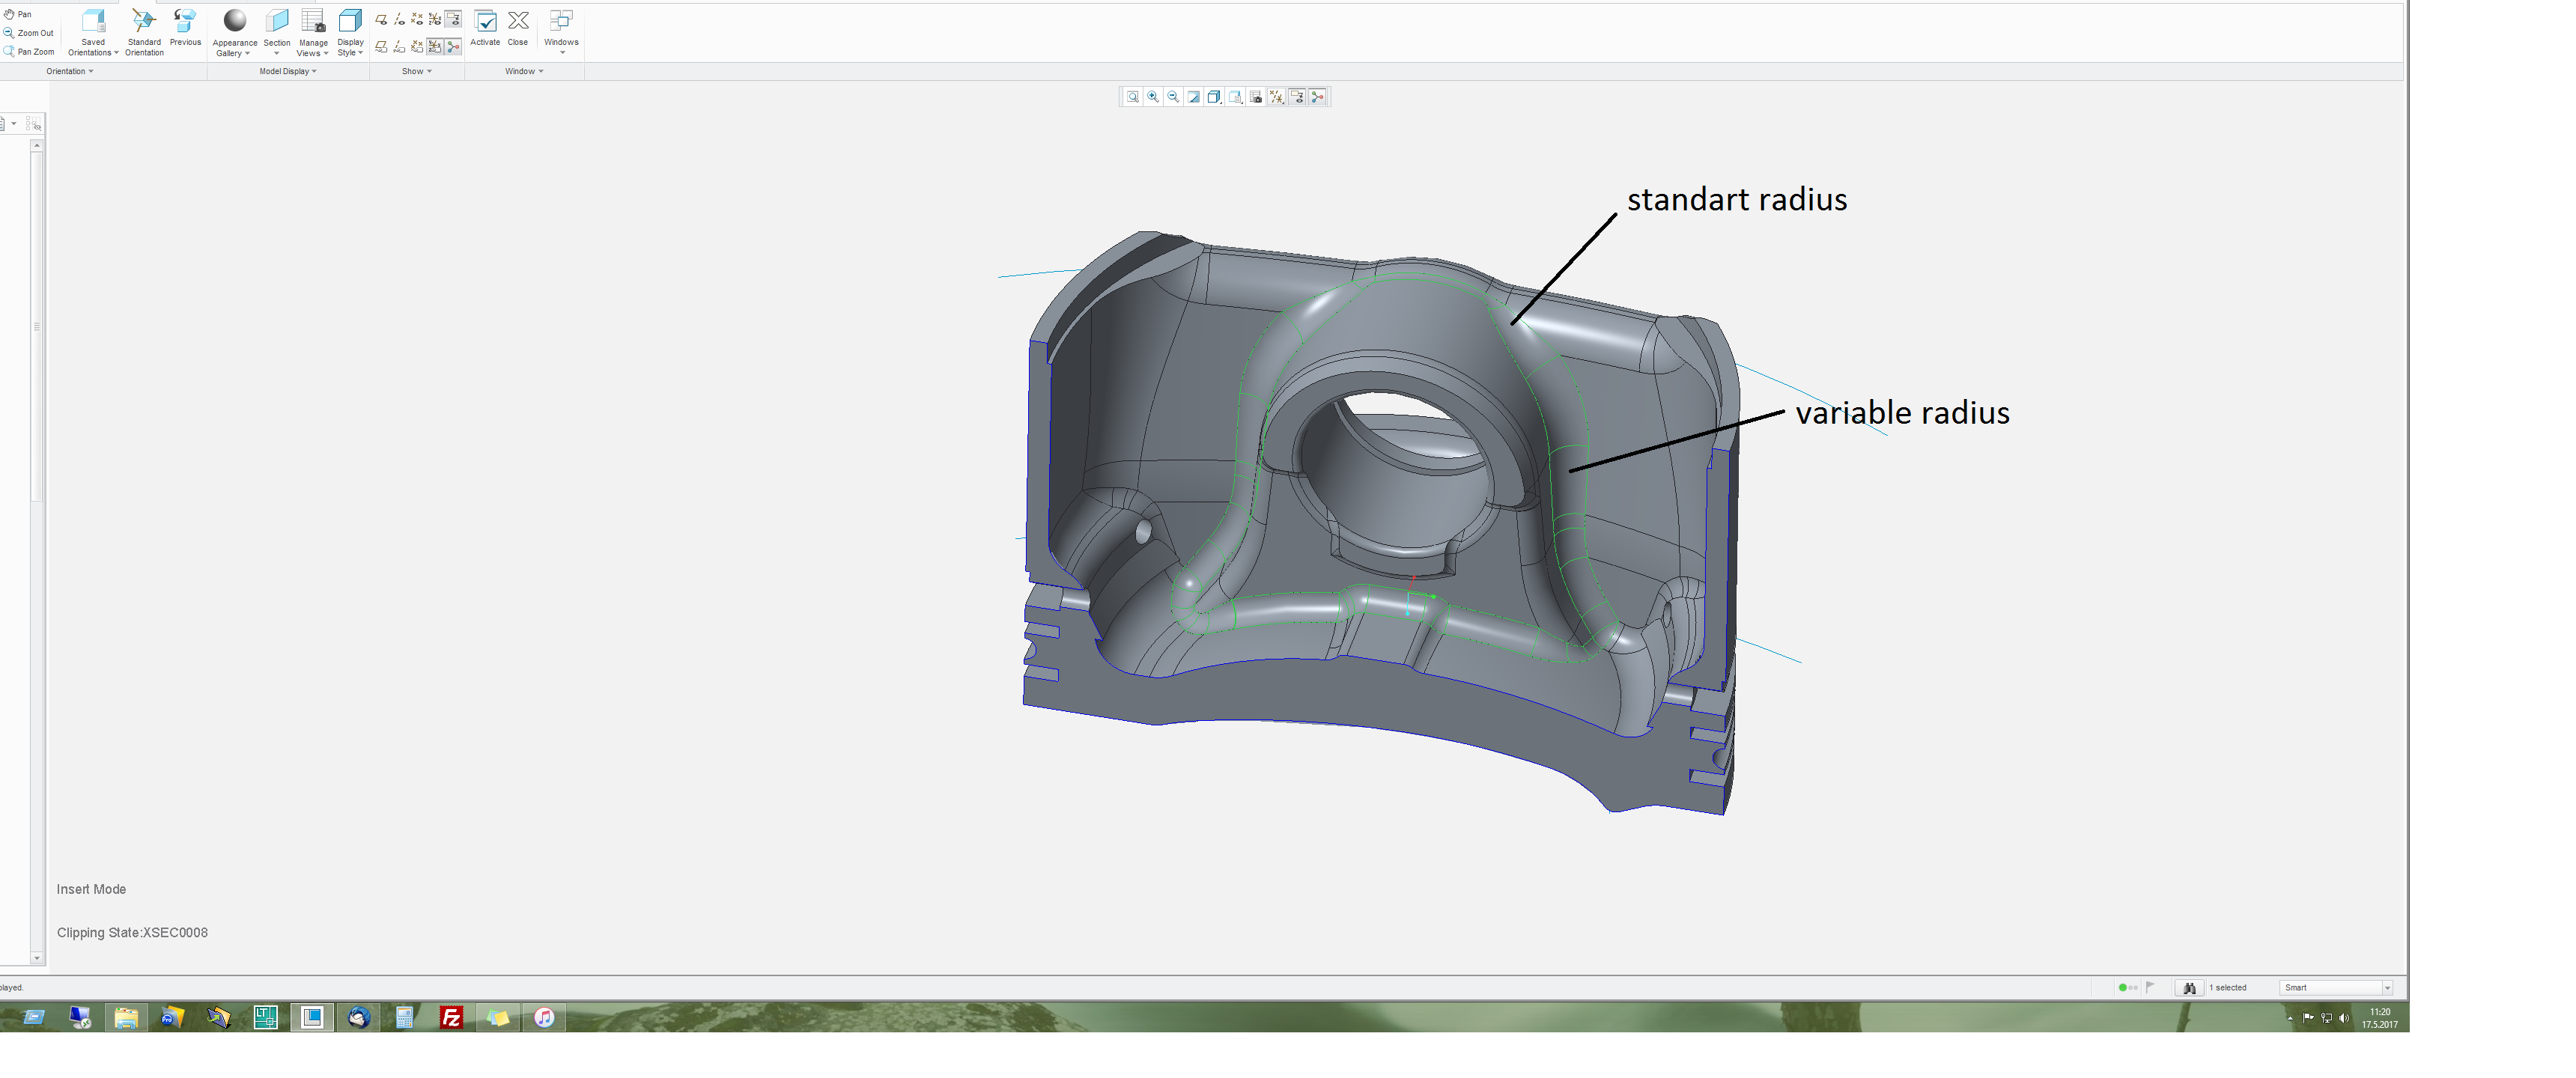Open the Section tool in the ribbon

[277, 32]
